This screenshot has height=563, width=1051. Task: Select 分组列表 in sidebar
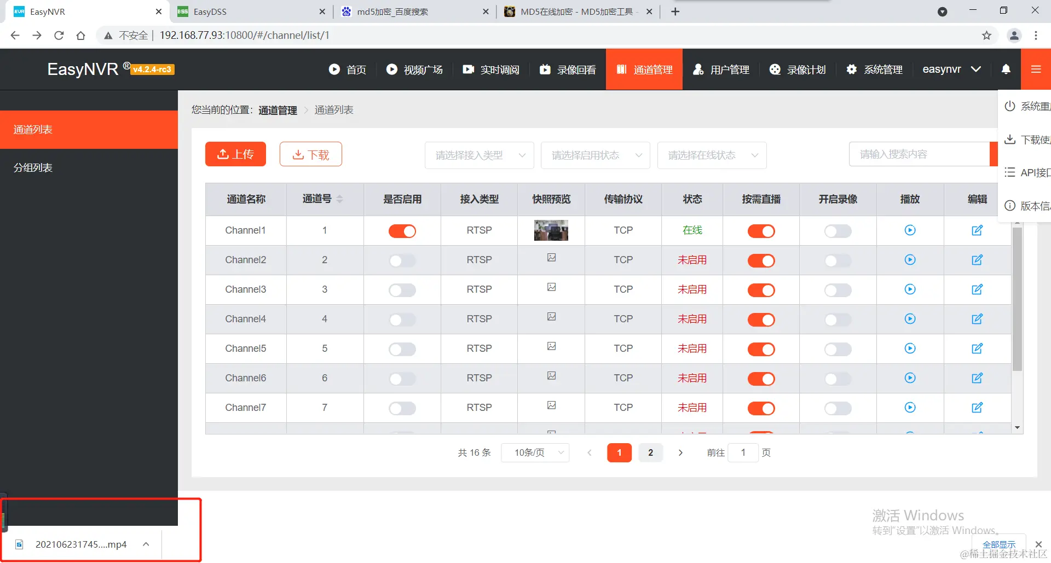tap(89, 168)
